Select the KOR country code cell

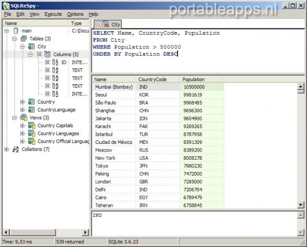point(158,95)
